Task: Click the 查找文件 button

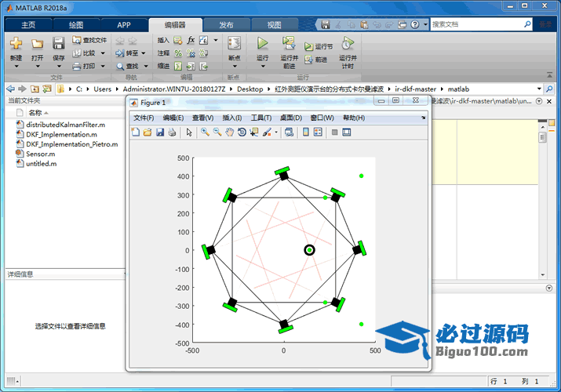Action: [x=89, y=40]
